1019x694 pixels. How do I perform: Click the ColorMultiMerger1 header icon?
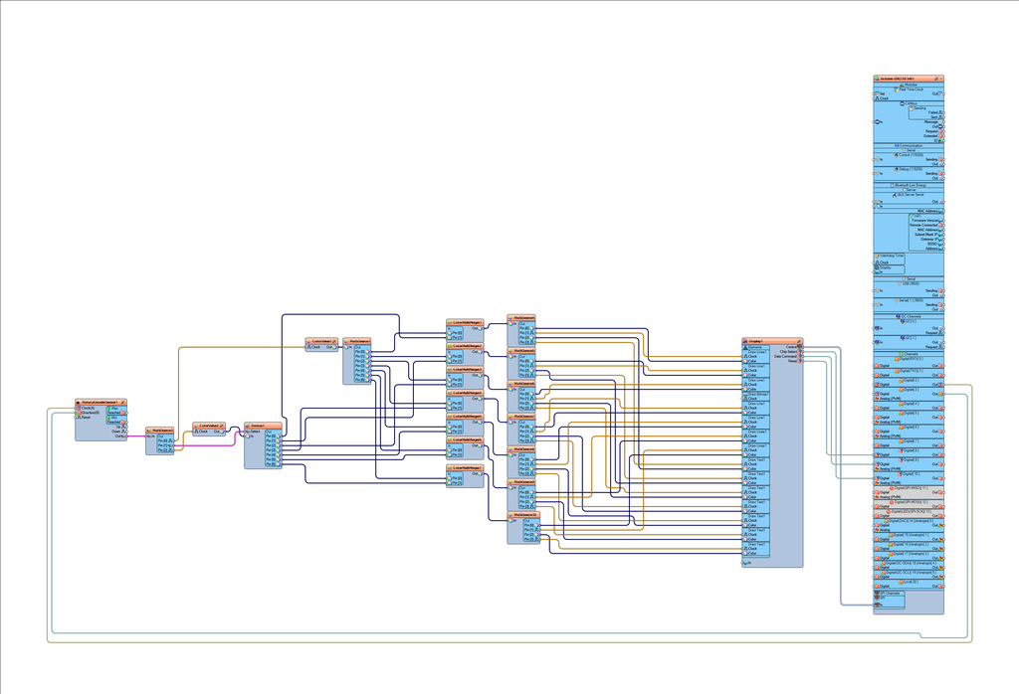[x=450, y=322]
